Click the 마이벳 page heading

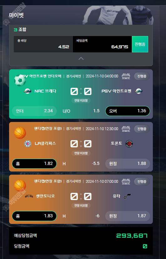click(16, 15)
